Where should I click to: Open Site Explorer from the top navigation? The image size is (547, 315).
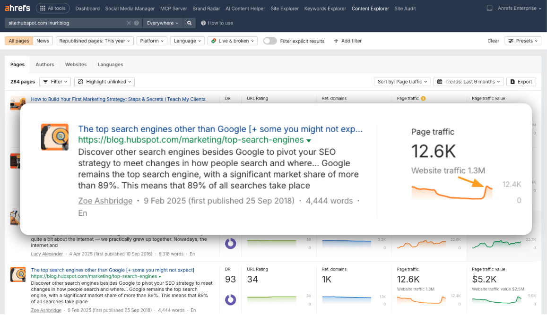(284, 8)
